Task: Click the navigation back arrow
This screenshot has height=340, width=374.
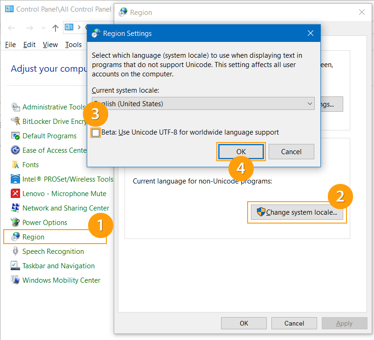Action: pos(11,27)
